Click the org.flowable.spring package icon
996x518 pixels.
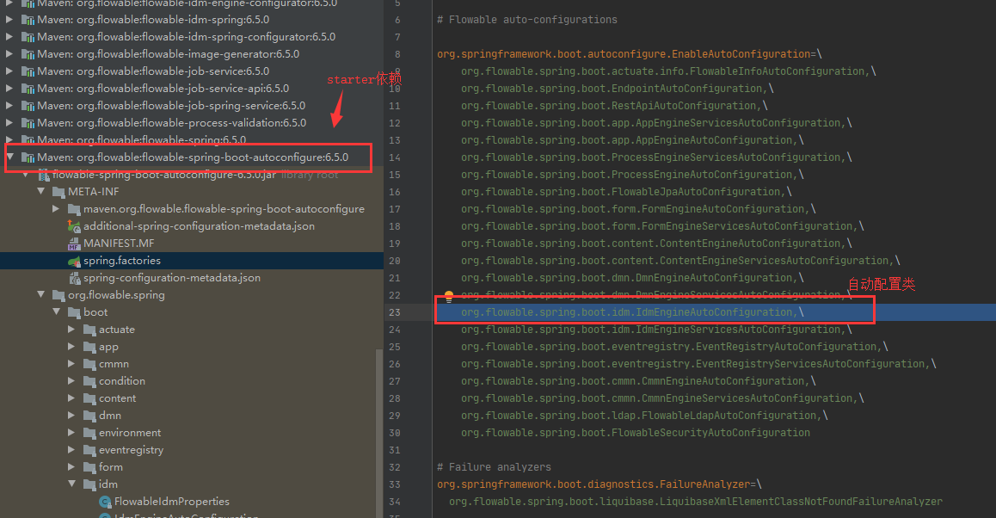click(58, 295)
